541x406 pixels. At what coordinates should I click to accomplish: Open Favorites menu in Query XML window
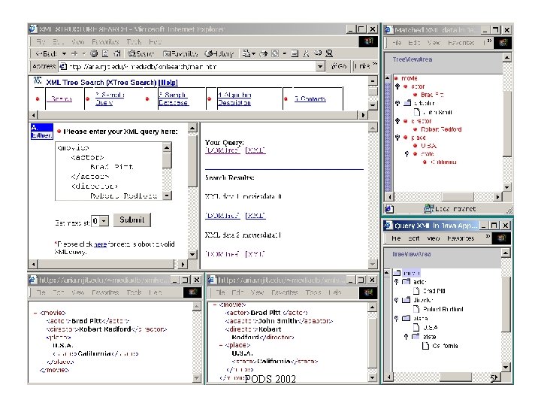[x=461, y=238]
